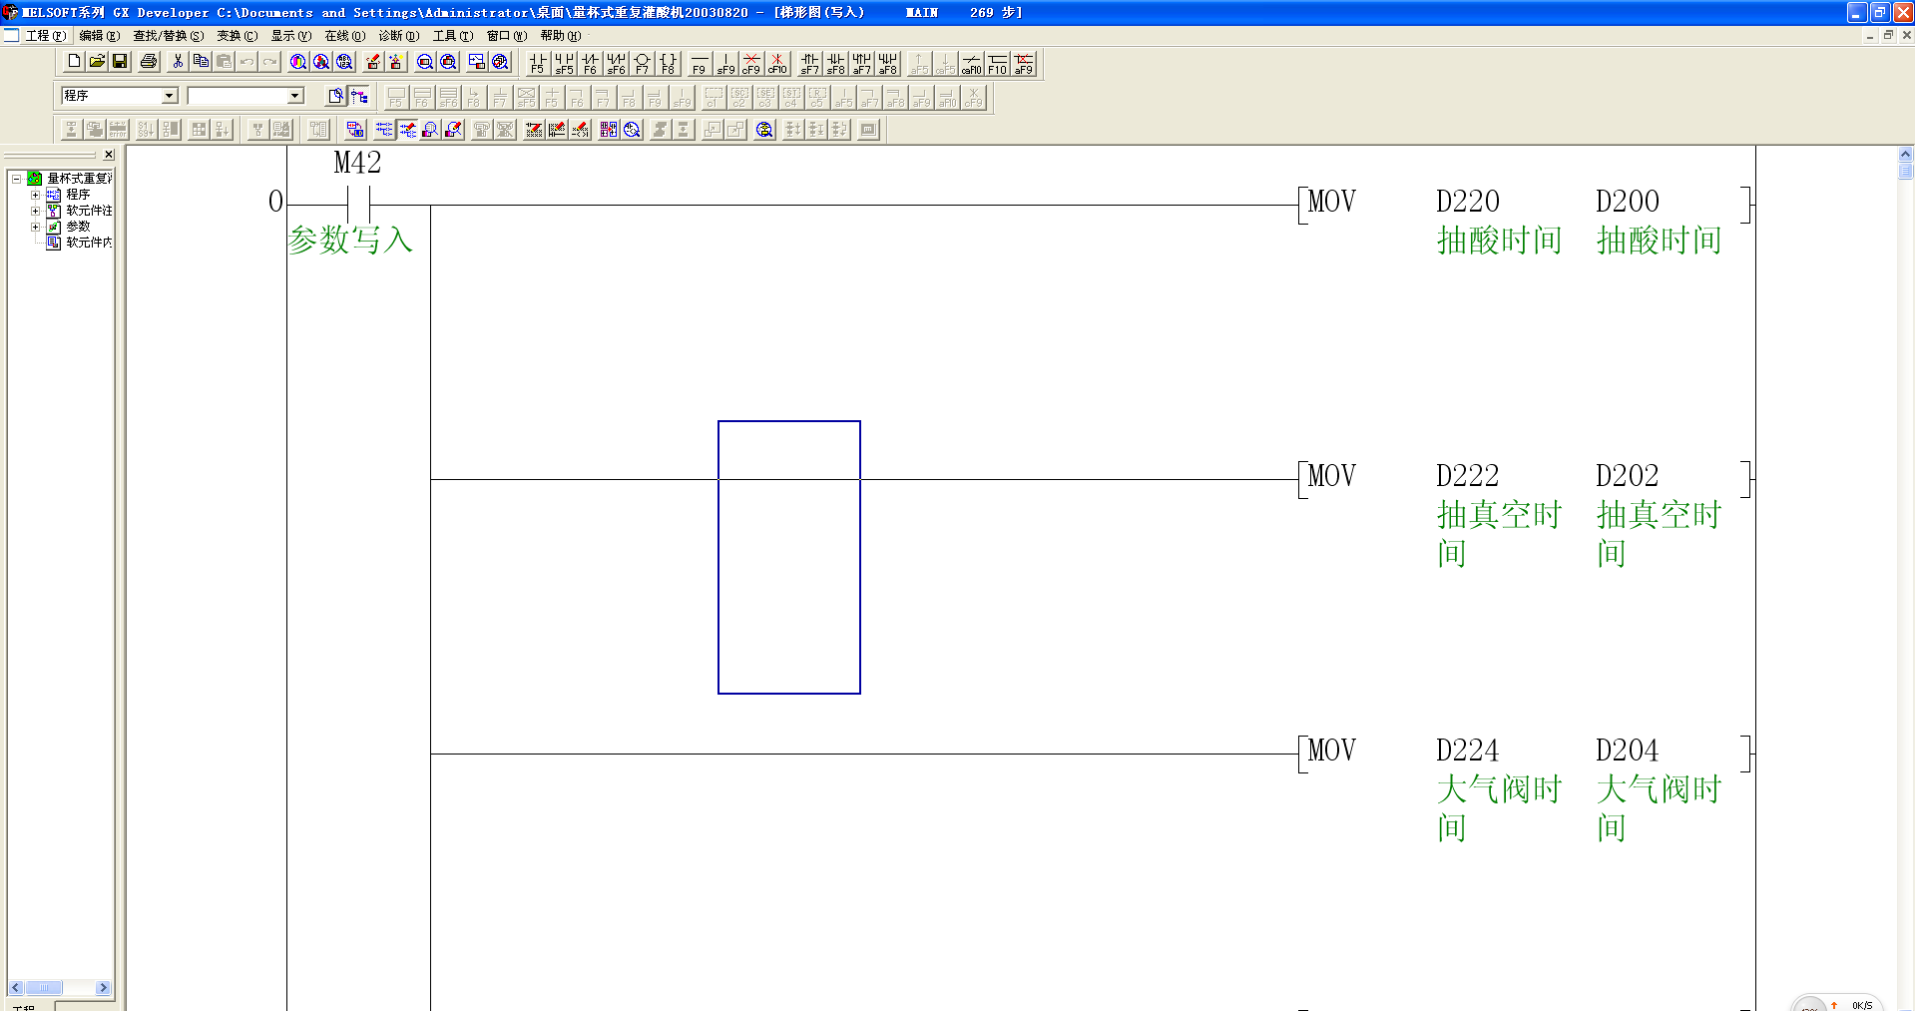The width and height of the screenshot is (1915, 1011).
Task: Open the empty combo box beside 程序
Action: coord(295,96)
